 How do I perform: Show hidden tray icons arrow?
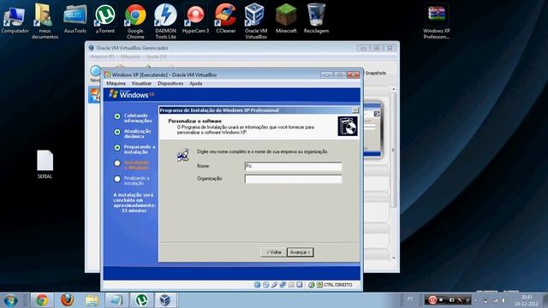[476, 300]
